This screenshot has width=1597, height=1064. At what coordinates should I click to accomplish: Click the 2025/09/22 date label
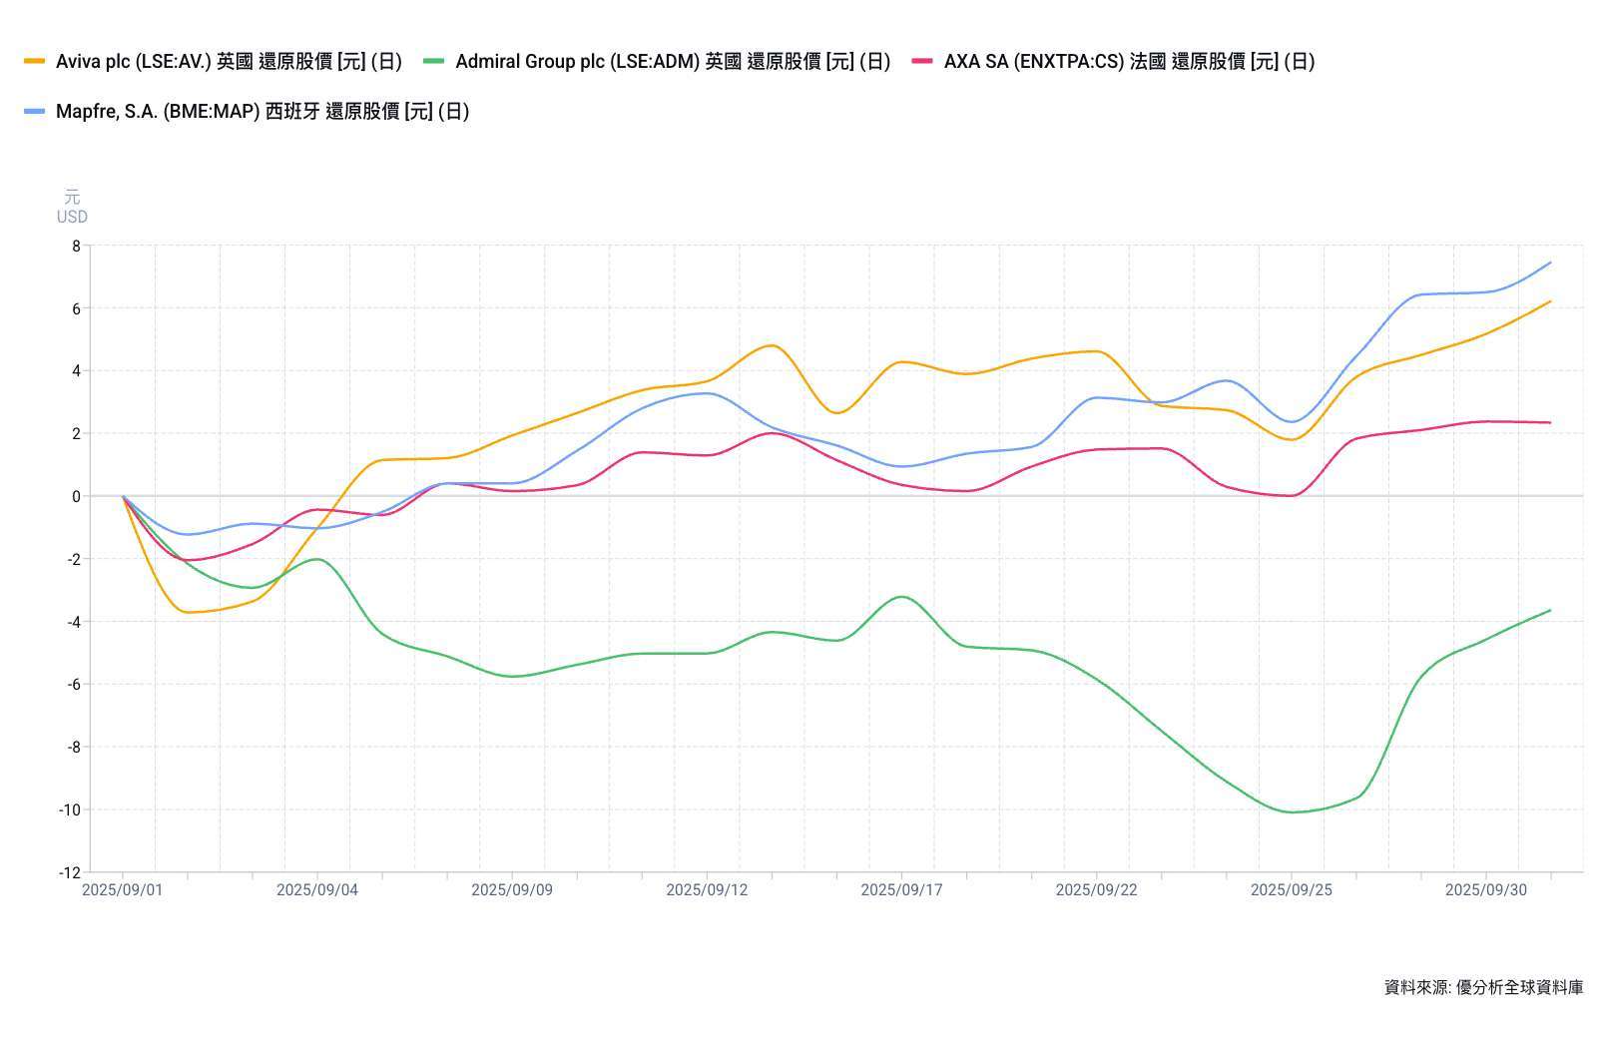pyautogui.click(x=1096, y=890)
